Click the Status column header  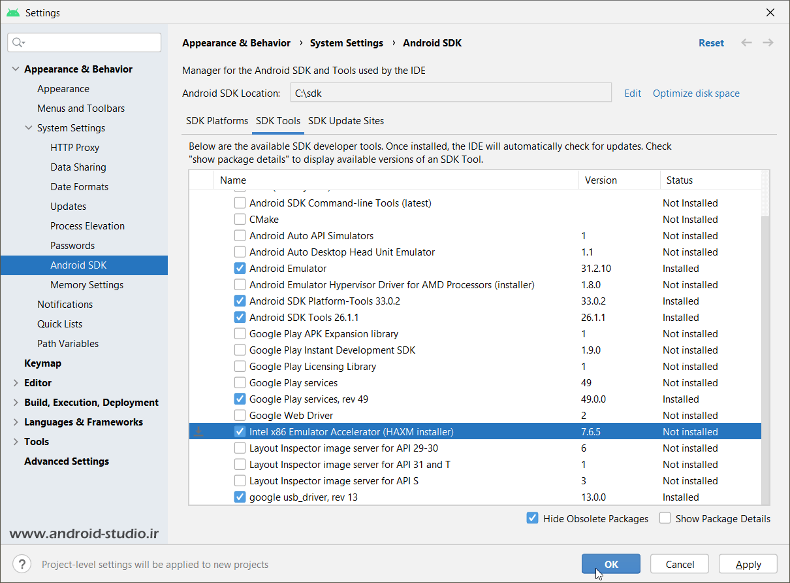pos(711,180)
